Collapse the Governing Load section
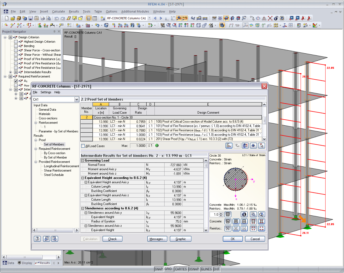The height and width of the screenshot is (273, 344). [x=83, y=161]
